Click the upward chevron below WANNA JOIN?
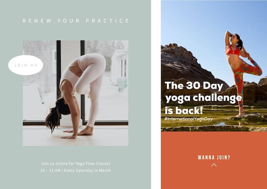267x189 pixels. pyautogui.click(x=214, y=165)
